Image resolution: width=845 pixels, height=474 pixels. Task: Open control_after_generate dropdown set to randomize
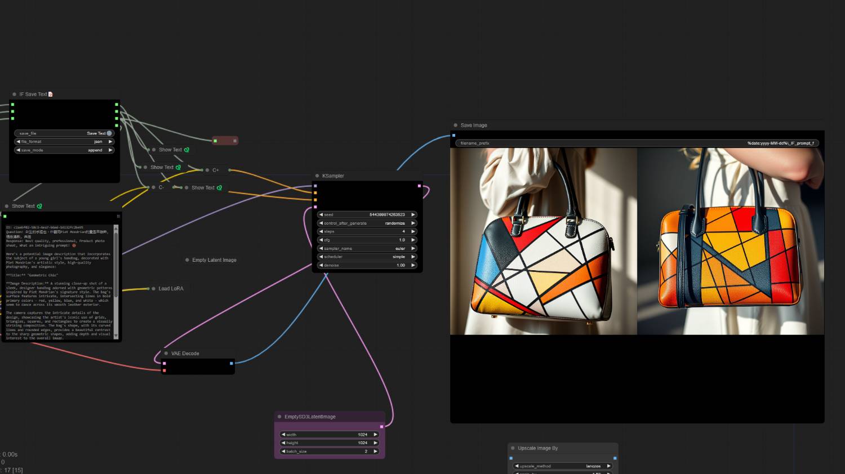click(367, 223)
